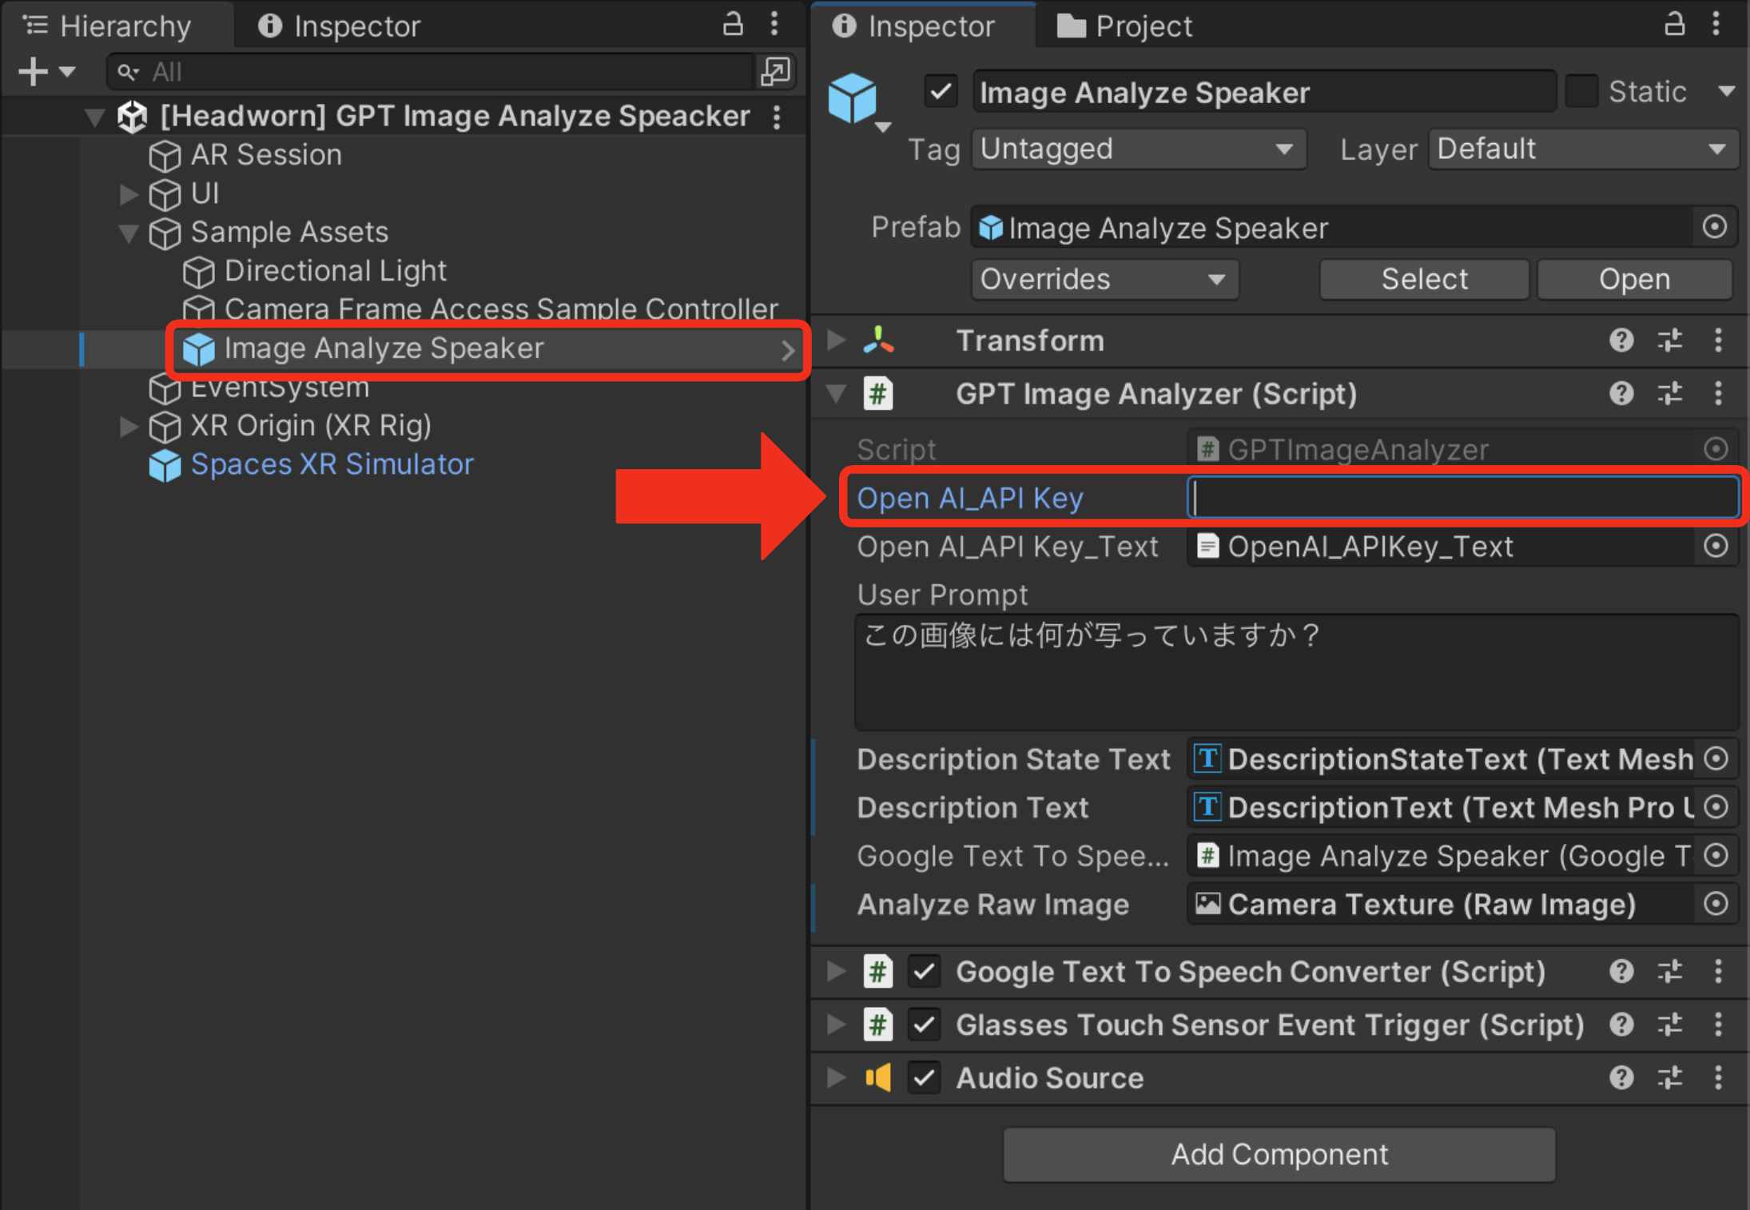
Task: Open the Static flags dropdown arrow
Action: tap(1726, 91)
